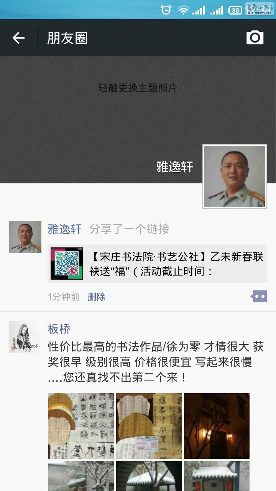Open 板桥's ink drawing avatar
Image resolution: width=276 pixels, height=491 pixels.
(25, 337)
